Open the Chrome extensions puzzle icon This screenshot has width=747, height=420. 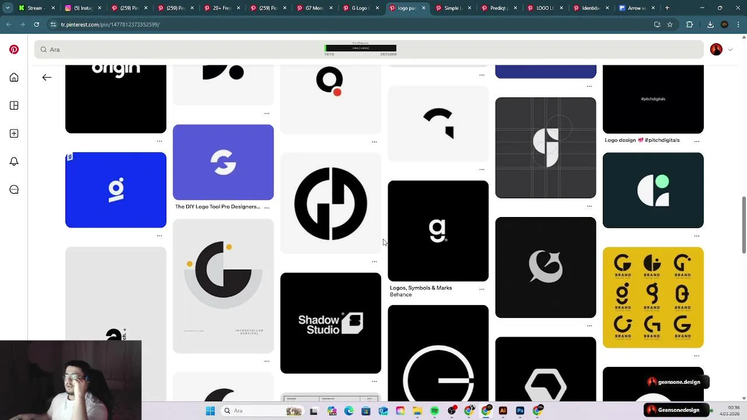click(x=690, y=24)
